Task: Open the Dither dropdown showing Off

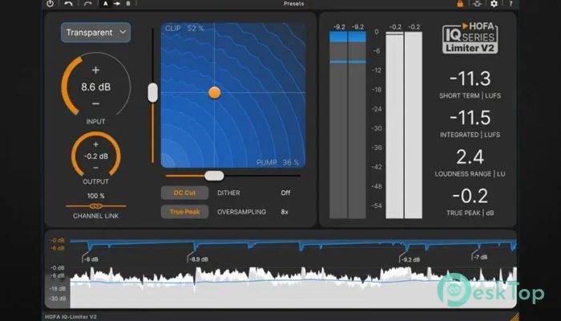Action: (285, 193)
